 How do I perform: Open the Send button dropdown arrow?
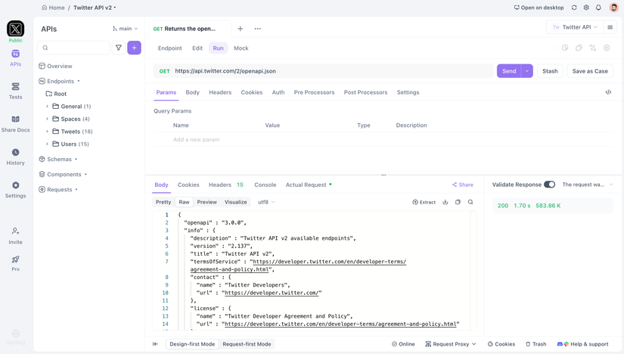527,71
